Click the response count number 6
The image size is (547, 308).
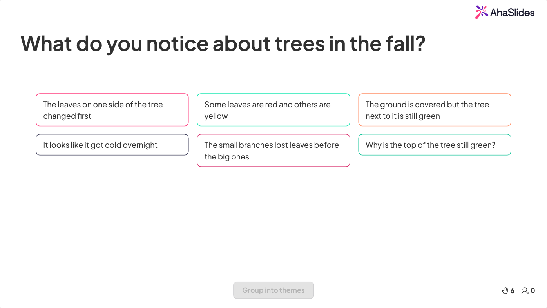click(x=513, y=291)
